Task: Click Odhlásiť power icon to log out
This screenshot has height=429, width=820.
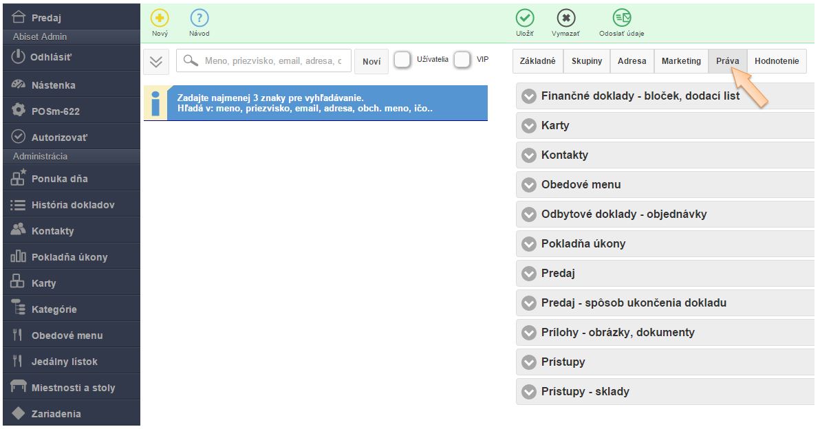Action: coord(19,57)
